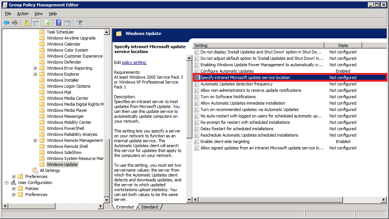Click the folder icon next to Windows PowerShell
The image size is (389, 219).
42,128
